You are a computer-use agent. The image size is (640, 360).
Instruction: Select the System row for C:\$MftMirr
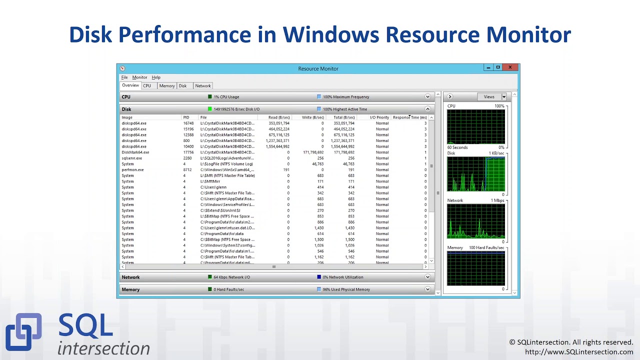point(274,181)
